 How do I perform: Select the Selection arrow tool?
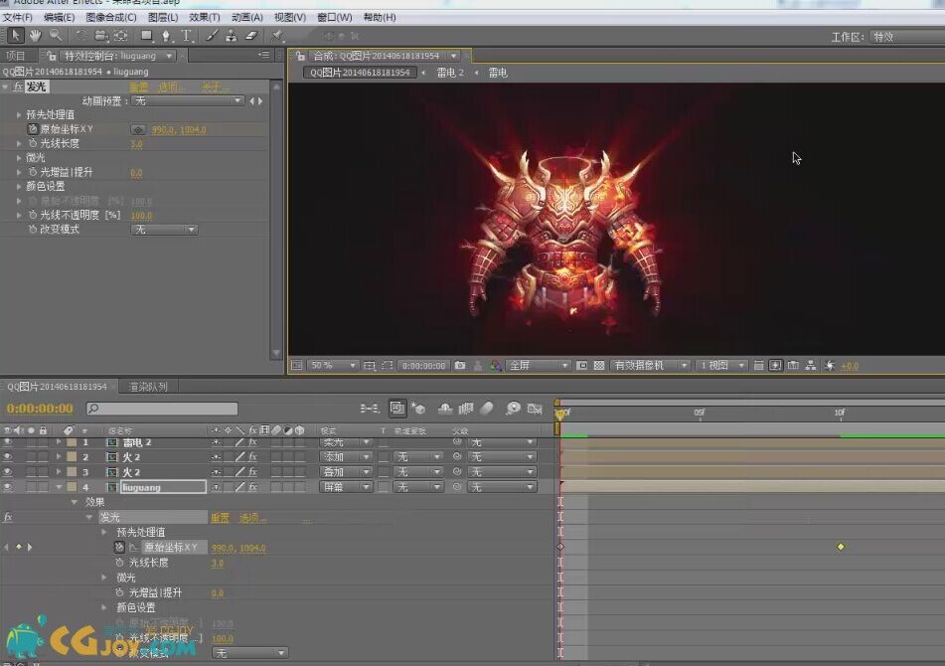pos(16,36)
